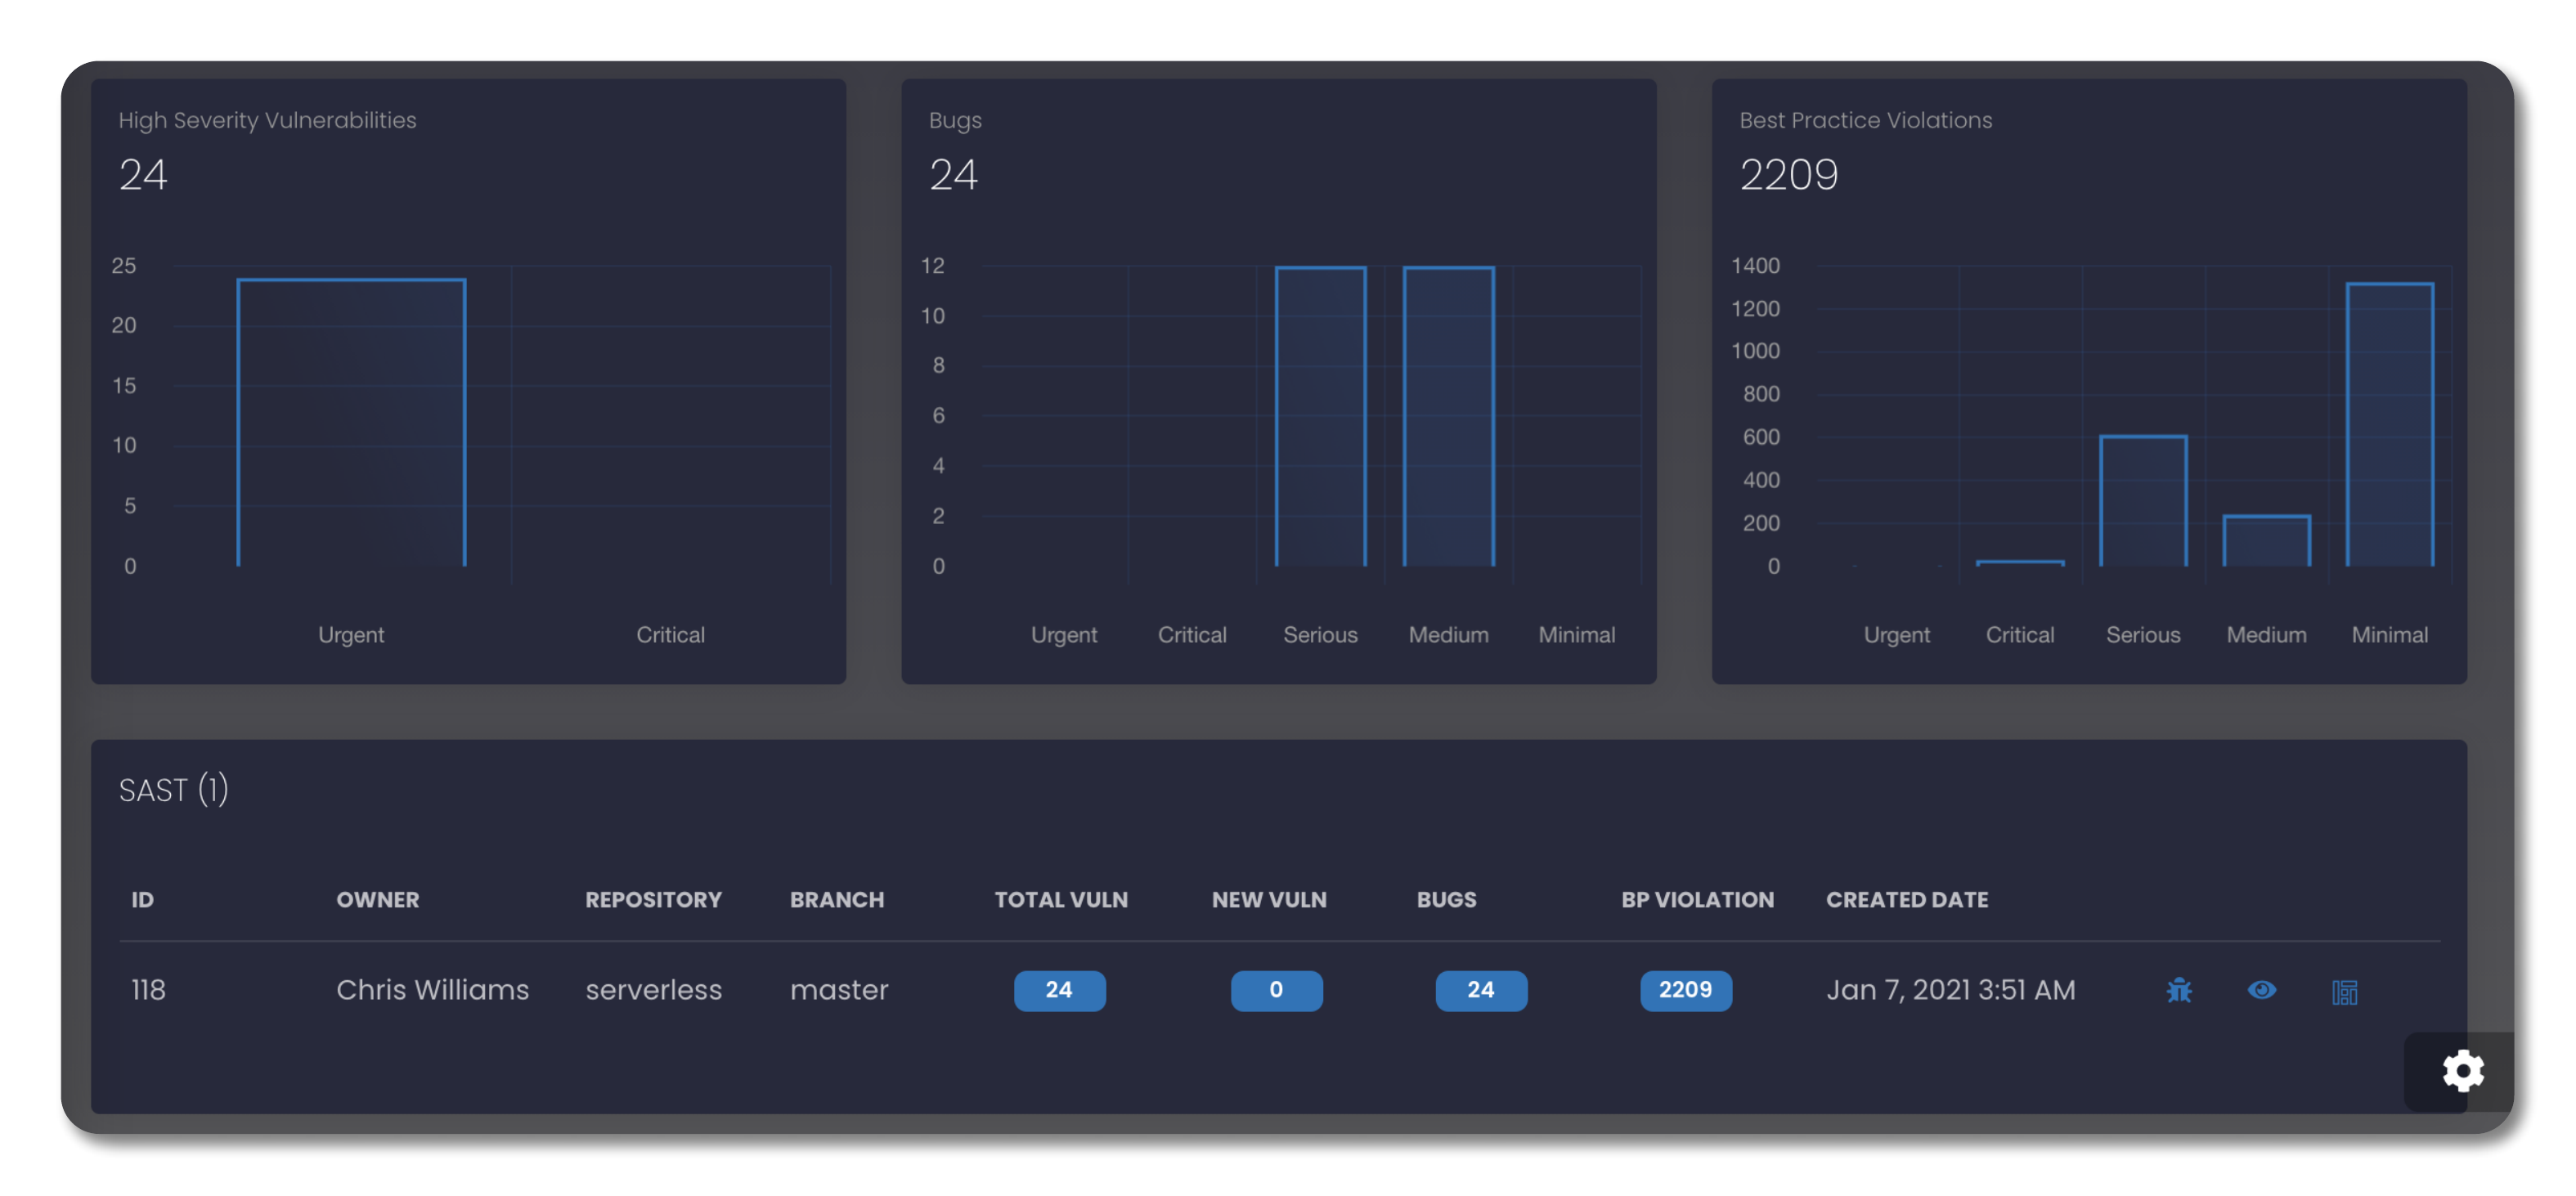Sort by the TOTAL VULN column header
Image resolution: width=2576 pixels, height=1196 pixels.
coord(1061,899)
